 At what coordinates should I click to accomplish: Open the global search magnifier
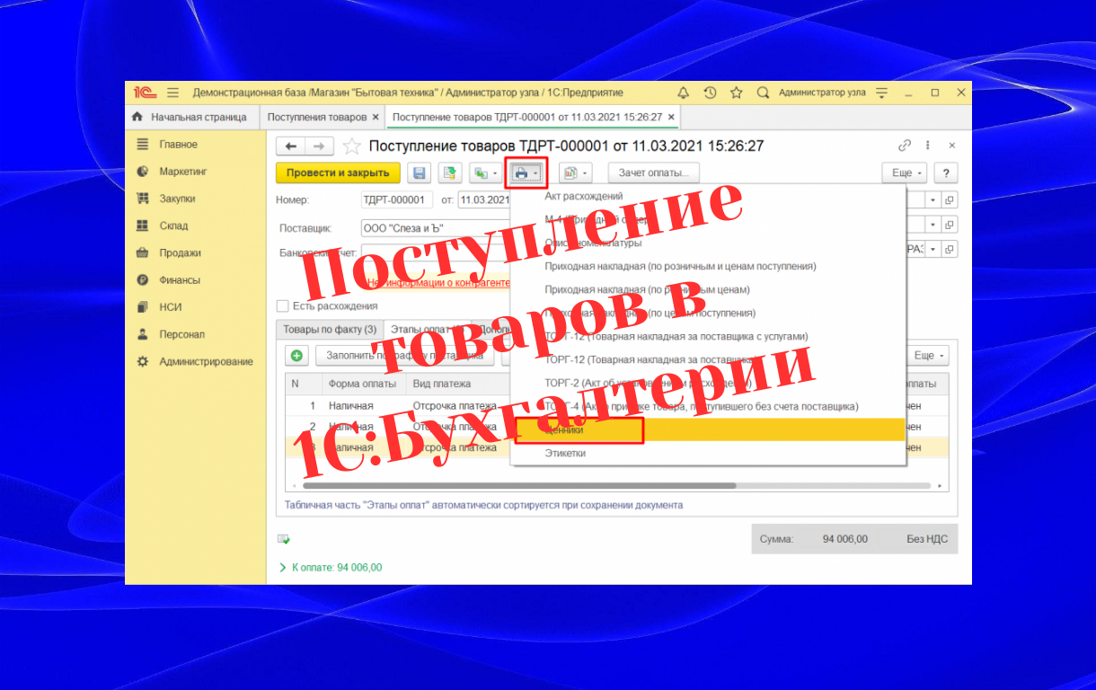[x=763, y=93]
